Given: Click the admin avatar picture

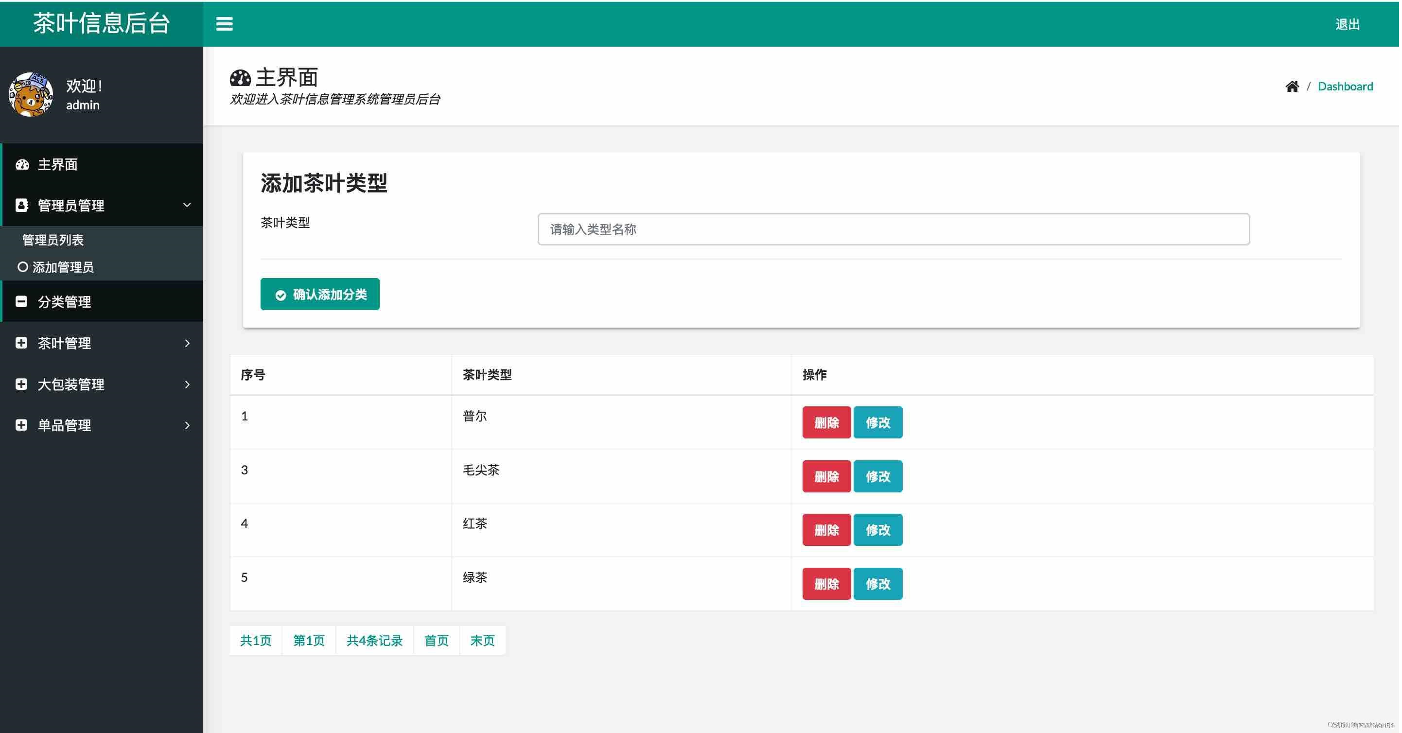Looking at the screenshot, I should click(x=31, y=95).
